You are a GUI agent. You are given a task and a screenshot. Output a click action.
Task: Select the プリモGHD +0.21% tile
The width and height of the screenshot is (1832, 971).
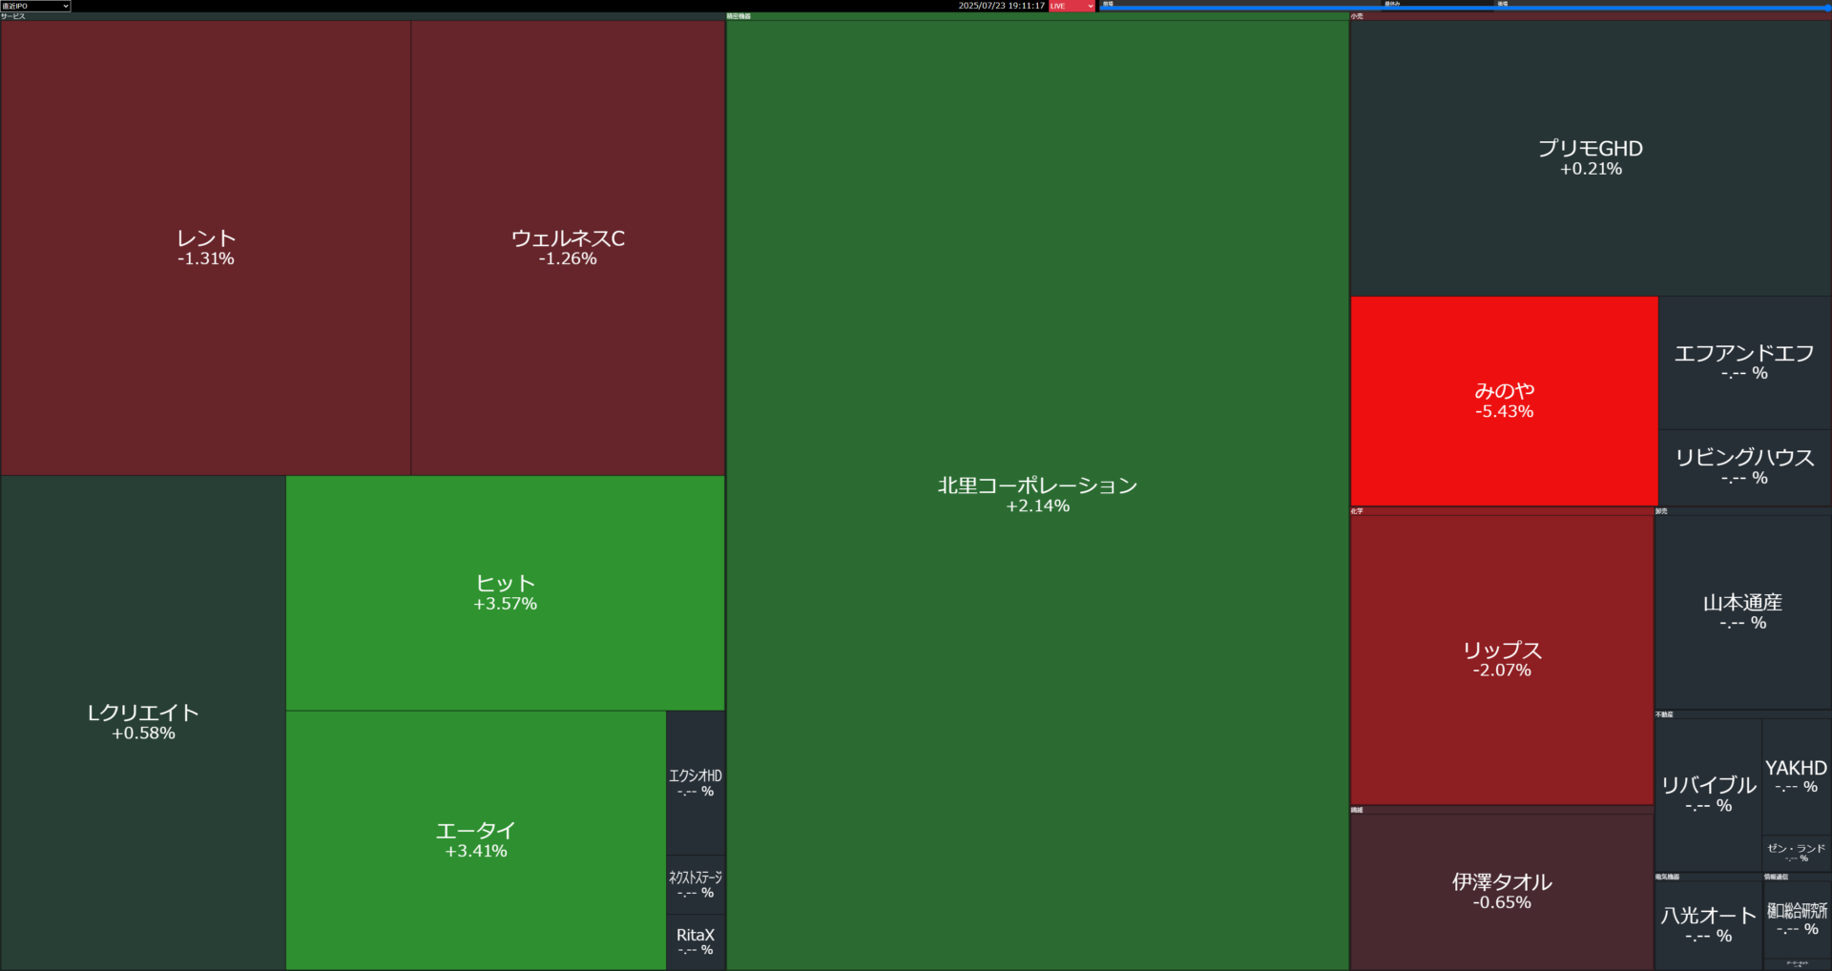pyautogui.click(x=1591, y=158)
